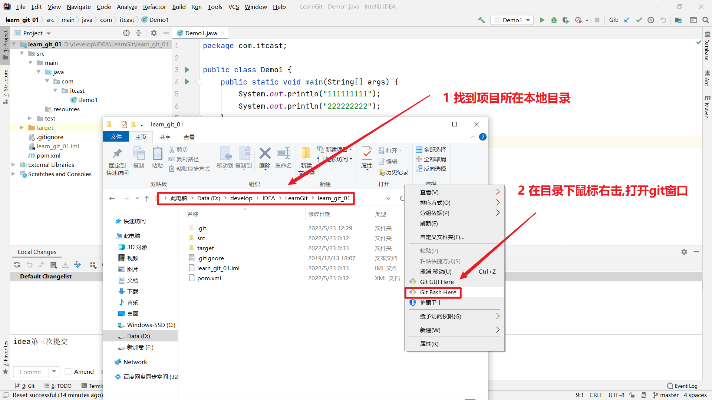Open the 9: Git tool window
The height and width of the screenshot is (400, 712).
point(24,386)
